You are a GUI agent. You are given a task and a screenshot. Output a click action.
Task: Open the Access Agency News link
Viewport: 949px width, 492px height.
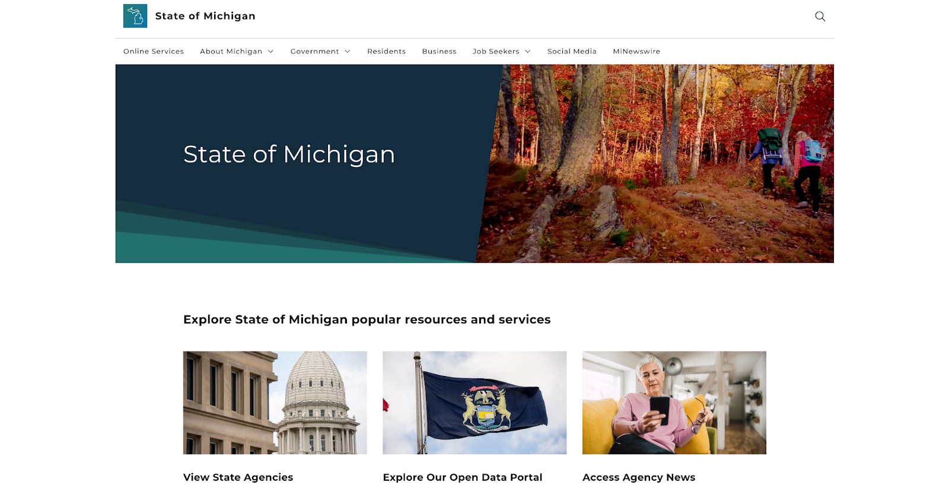pyautogui.click(x=639, y=477)
